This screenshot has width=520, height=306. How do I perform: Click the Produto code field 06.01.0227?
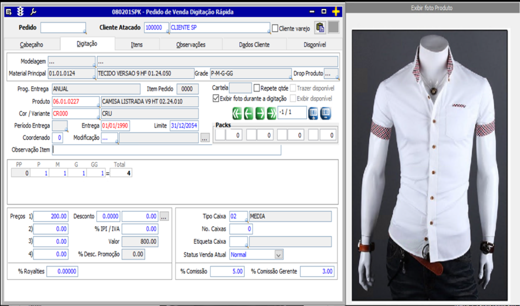(76, 101)
